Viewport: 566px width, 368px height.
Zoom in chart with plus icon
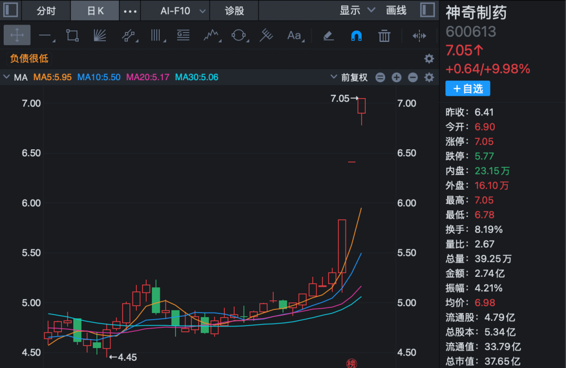point(396,77)
